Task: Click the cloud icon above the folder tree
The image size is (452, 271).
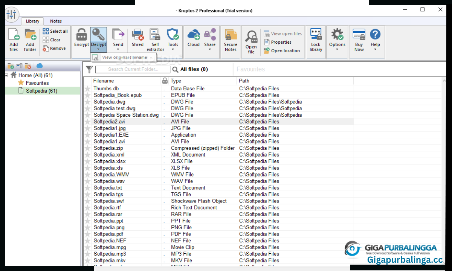Action: pyautogui.click(x=40, y=65)
